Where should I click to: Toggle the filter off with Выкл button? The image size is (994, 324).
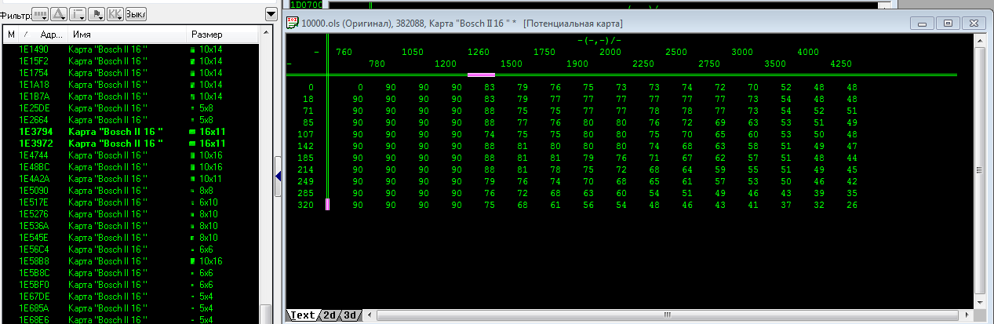pos(136,15)
